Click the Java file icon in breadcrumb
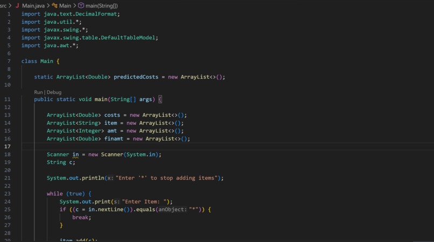 click(x=17, y=5)
